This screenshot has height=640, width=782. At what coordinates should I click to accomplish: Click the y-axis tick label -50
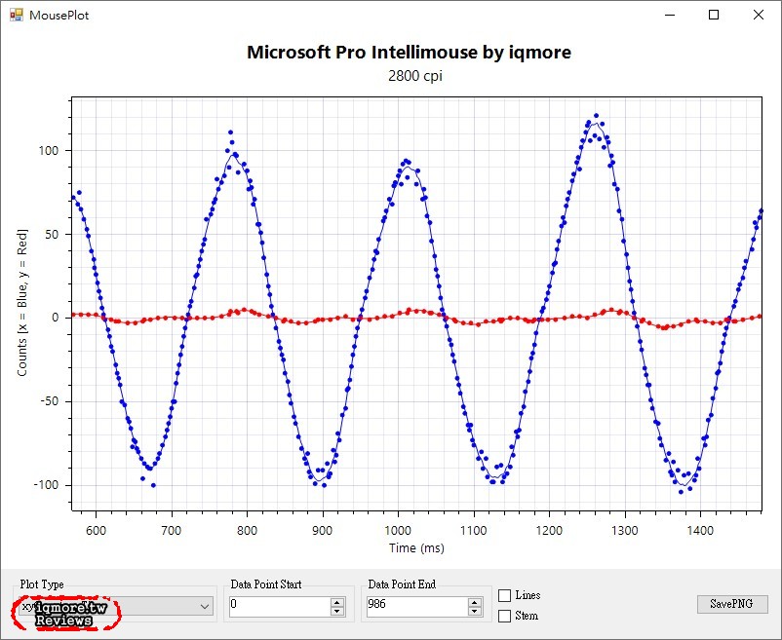(x=49, y=401)
